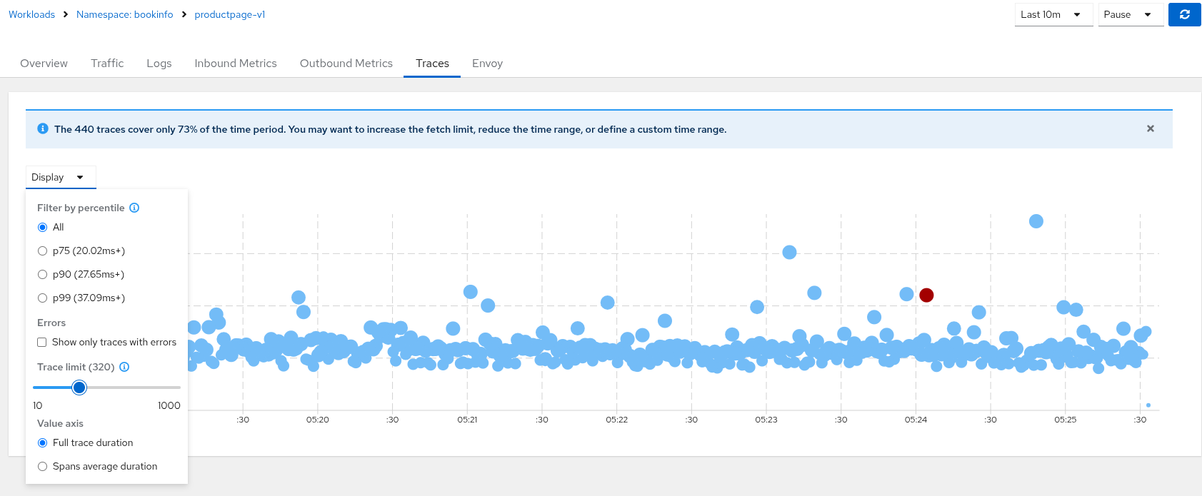Expand the Pause refresh interval dropdown
The image size is (1202, 496).
pos(1128,14)
